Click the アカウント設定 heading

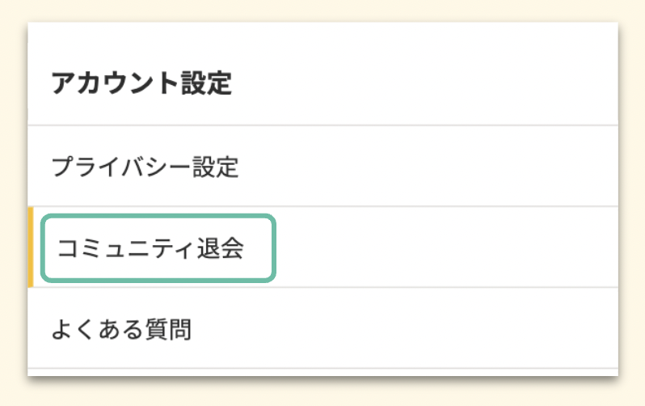coord(141,83)
